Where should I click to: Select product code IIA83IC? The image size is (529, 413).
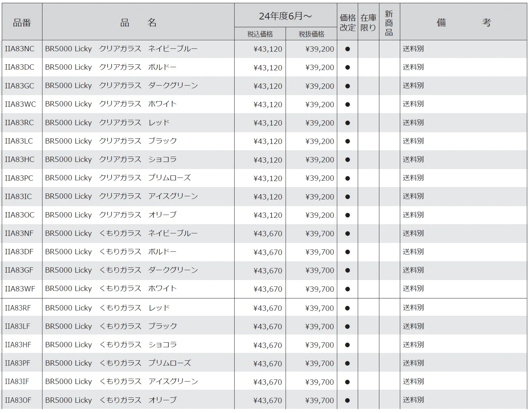18,196
